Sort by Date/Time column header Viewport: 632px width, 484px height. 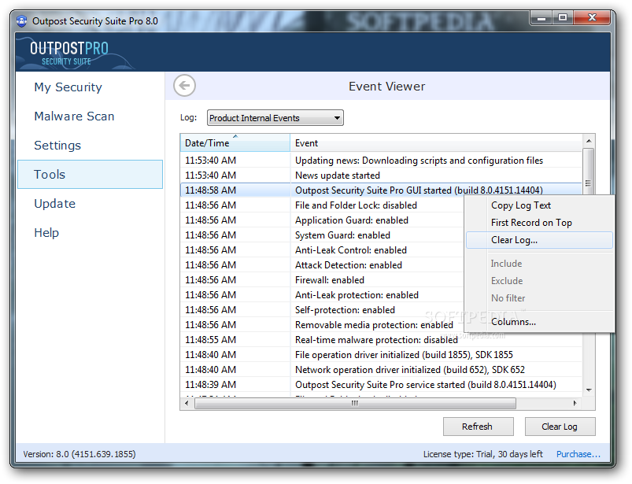[235, 142]
